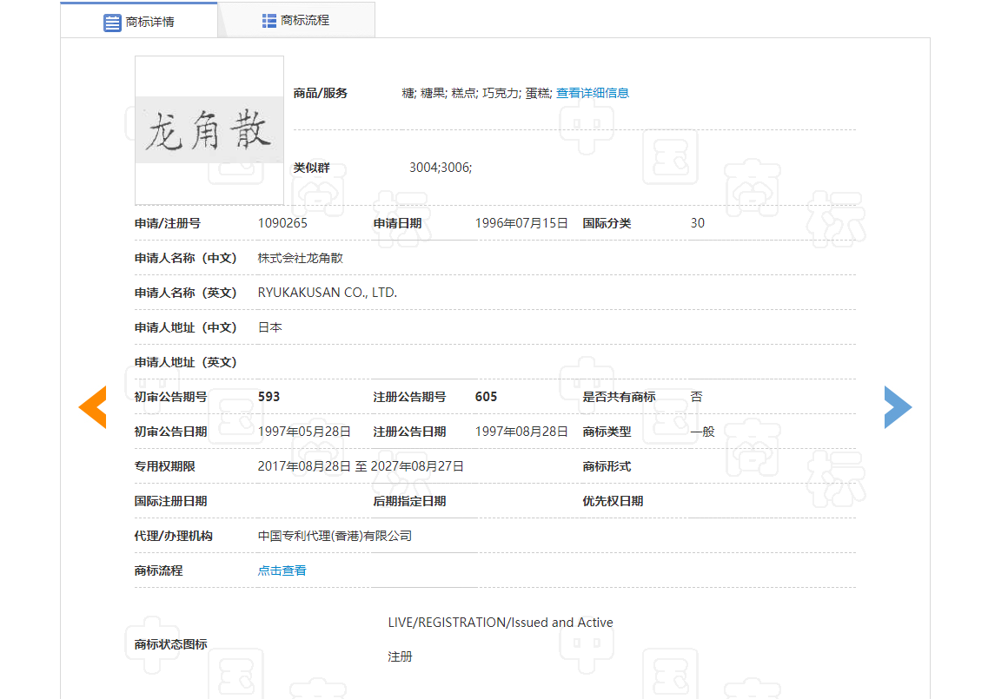The image size is (1008, 699).
Task: Select registration number 1090265
Action: (x=283, y=223)
